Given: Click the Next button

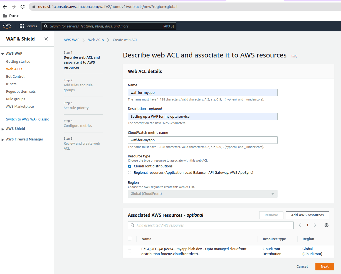Looking at the screenshot, I should pyautogui.click(x=325, y=266).
